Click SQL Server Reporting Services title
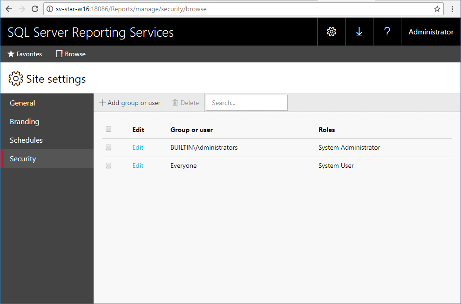The image size is (461, 304). 90,32
